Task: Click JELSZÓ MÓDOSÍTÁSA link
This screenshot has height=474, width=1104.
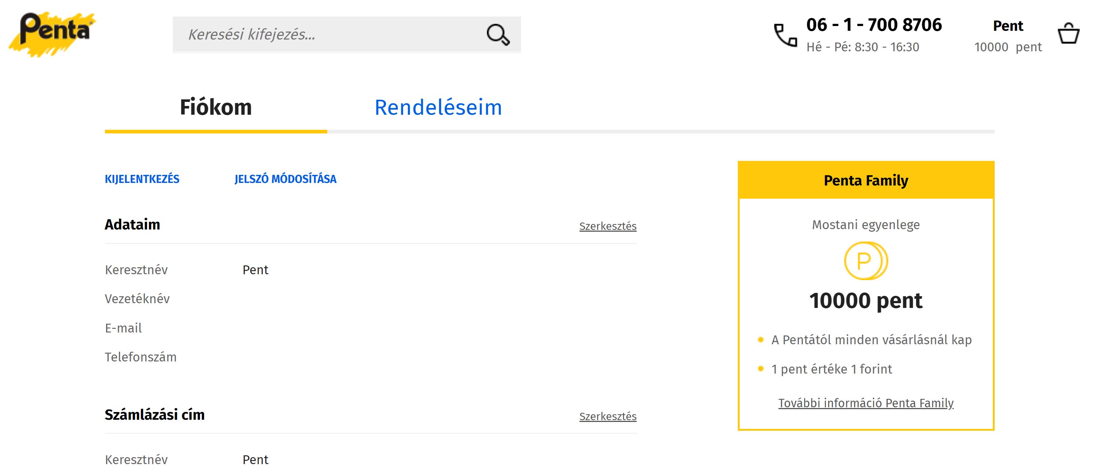Action: point(285,179)
